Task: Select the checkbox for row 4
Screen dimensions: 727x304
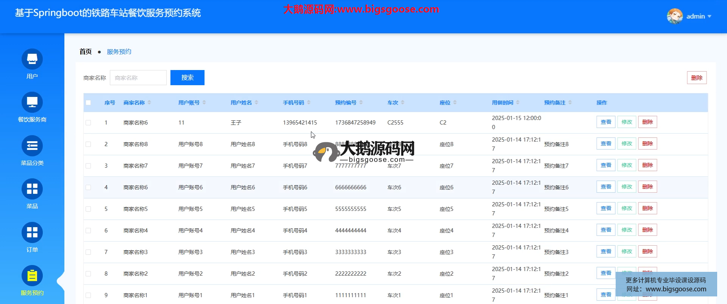Action: click(88, 187)
